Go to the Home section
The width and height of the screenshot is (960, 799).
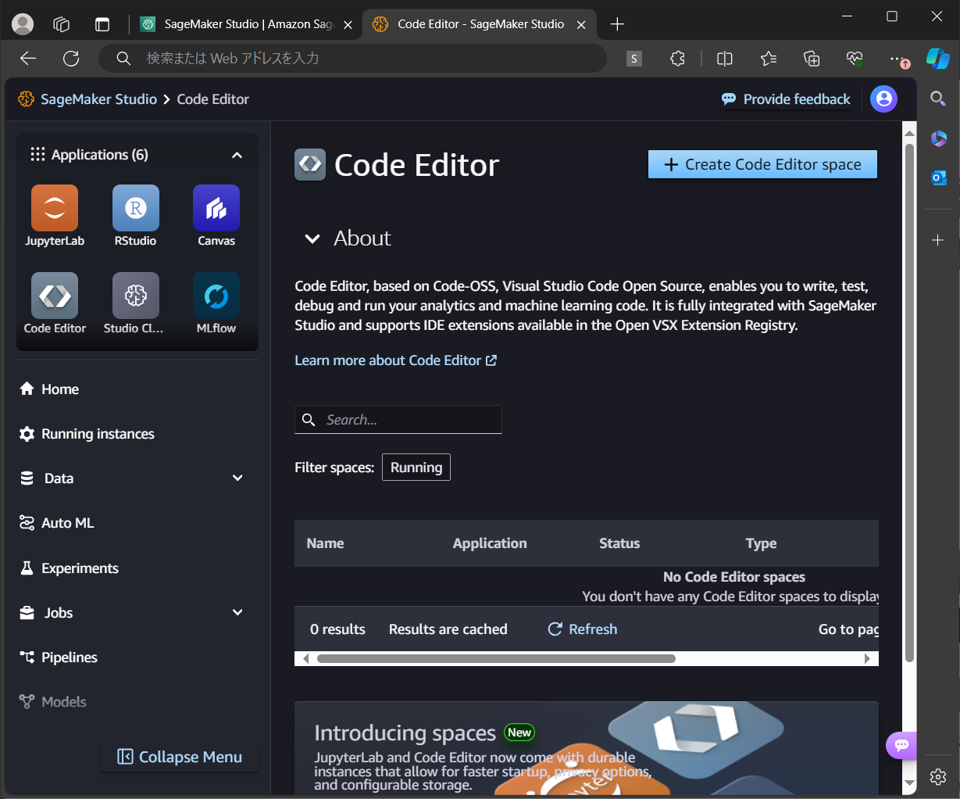[x=59, y=389]
